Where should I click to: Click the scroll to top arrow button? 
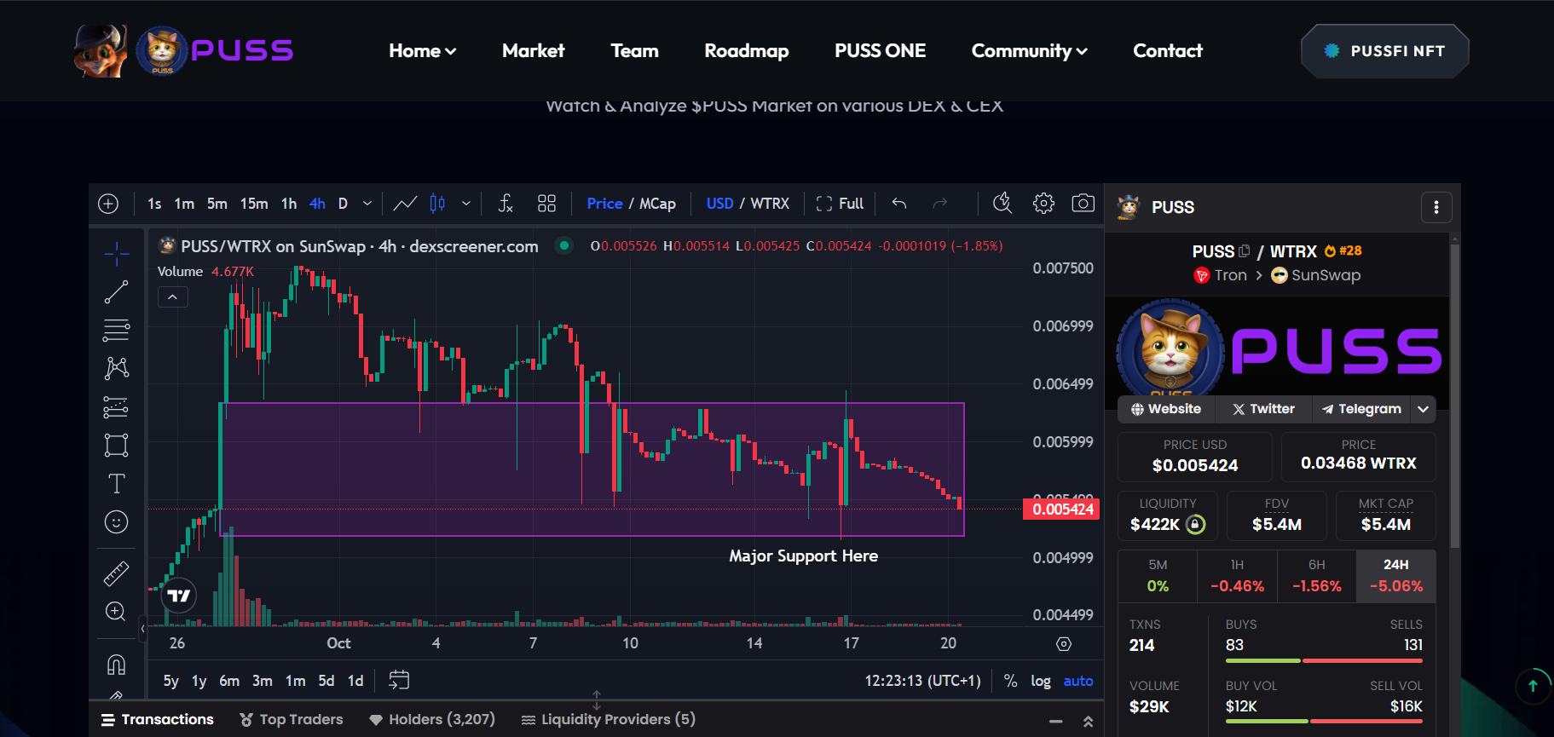(1533, 686)
